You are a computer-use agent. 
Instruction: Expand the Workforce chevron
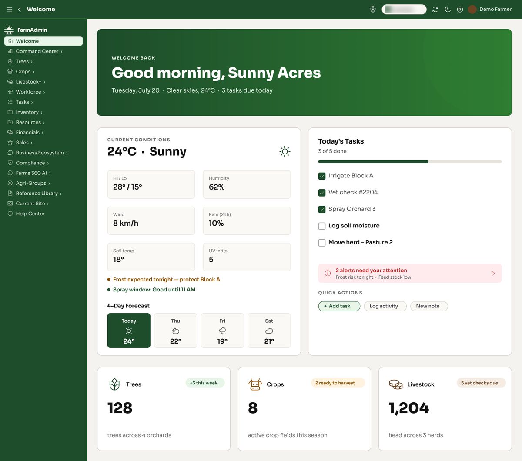point(44,92)
